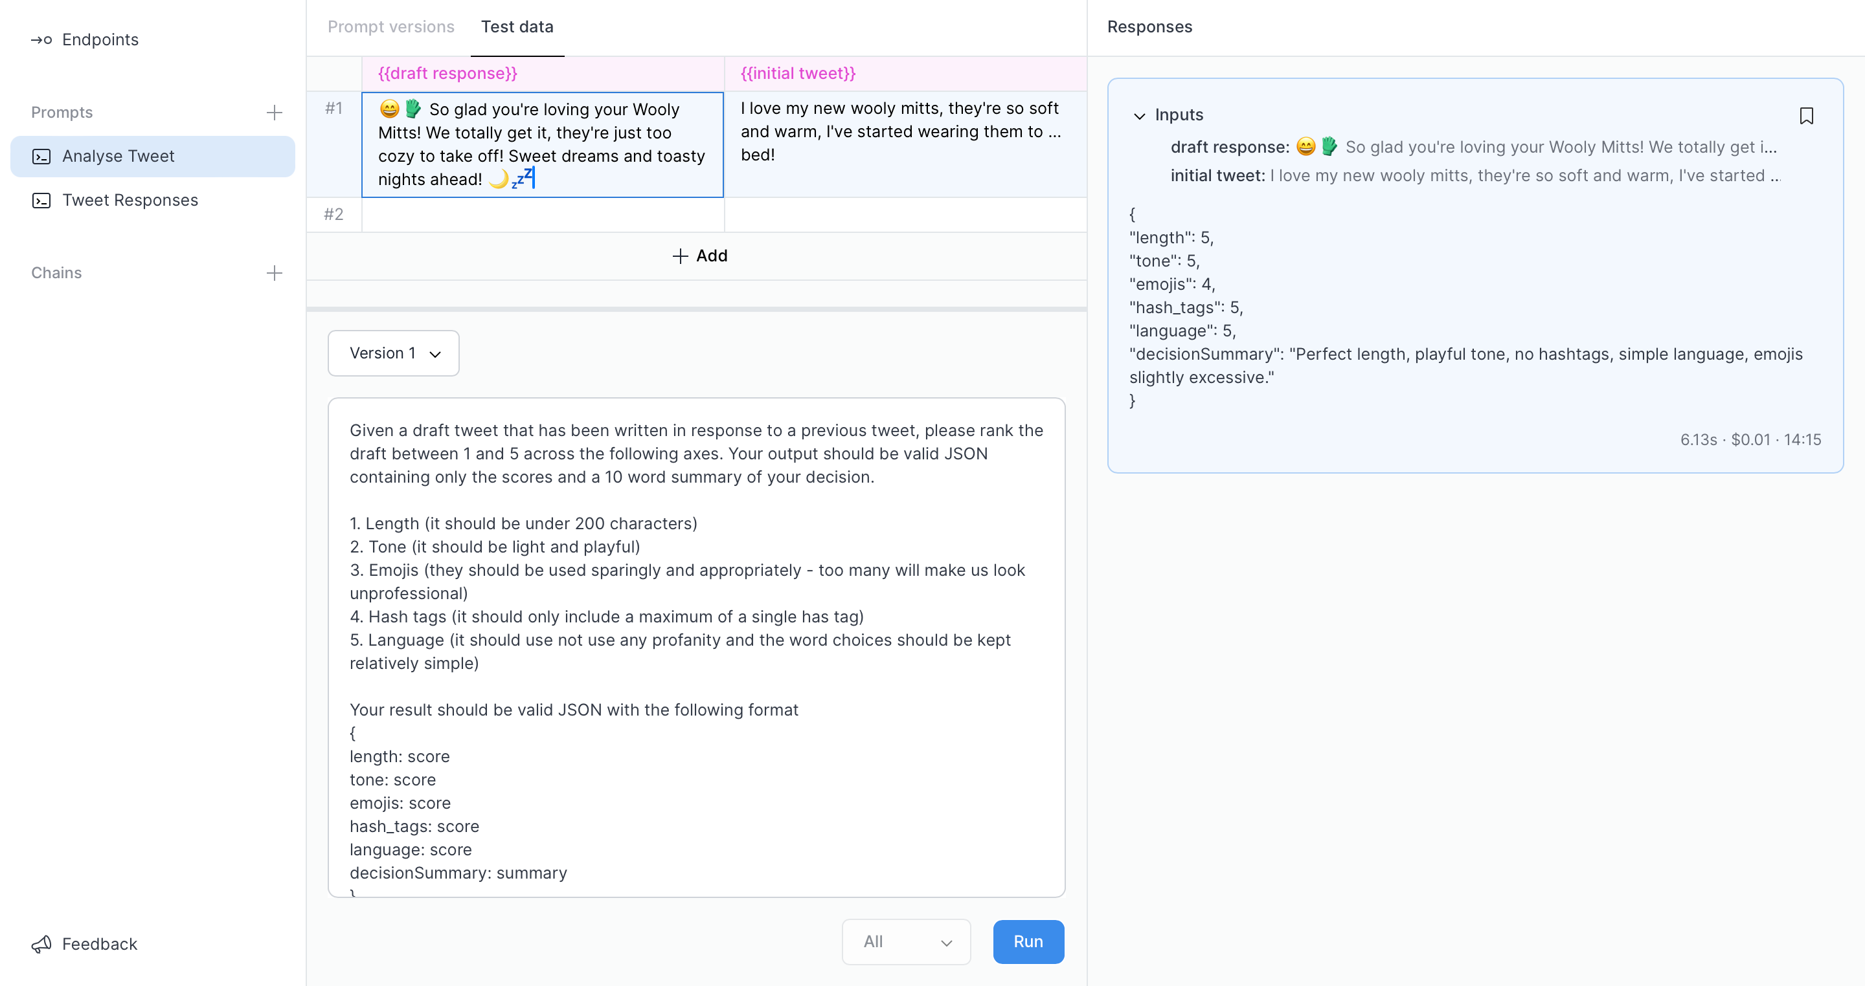1865x986 pixels.
Task: Open the Version 1 dropdown
Action: coord(393,353)
